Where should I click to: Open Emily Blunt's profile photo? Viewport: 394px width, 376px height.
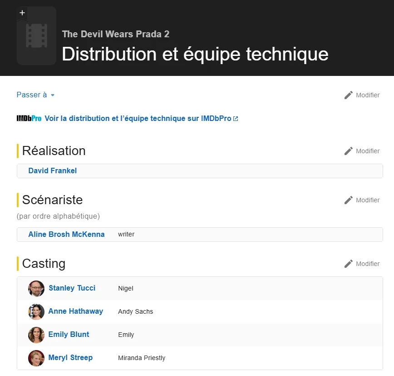pos(36,335)
